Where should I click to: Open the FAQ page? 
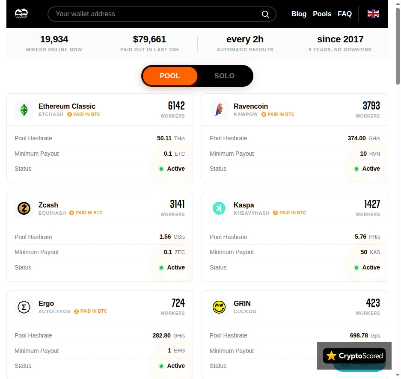345,14
